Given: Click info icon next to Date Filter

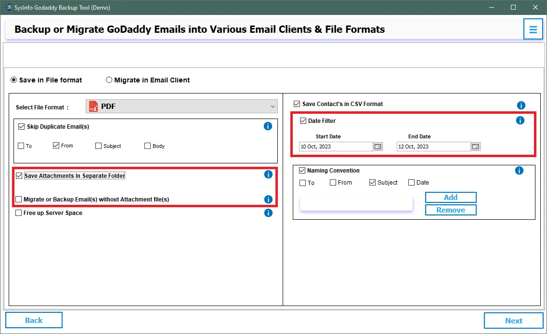Looking at the screenshot, I should coord(520,120).
